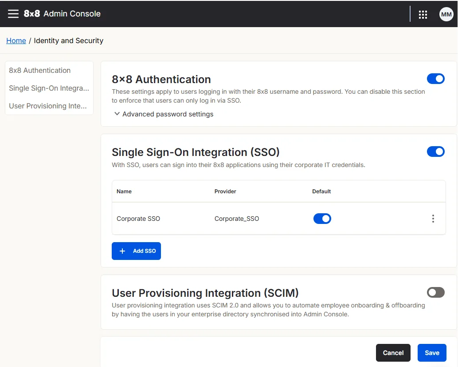Click Single Sign-On Integration (SSO) heading
This screenshot has height=367, width=458.
[x=196, y=152]
